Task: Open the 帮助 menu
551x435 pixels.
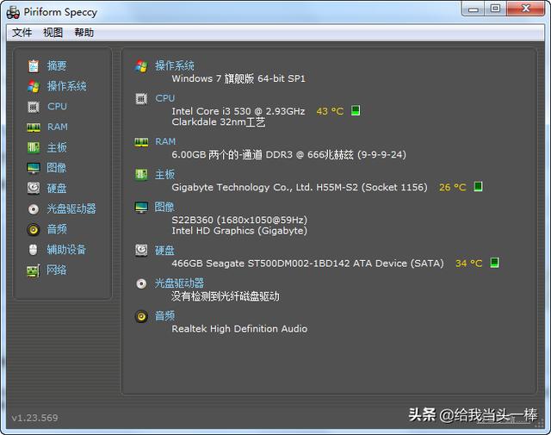Action: (x=84, y=33)
